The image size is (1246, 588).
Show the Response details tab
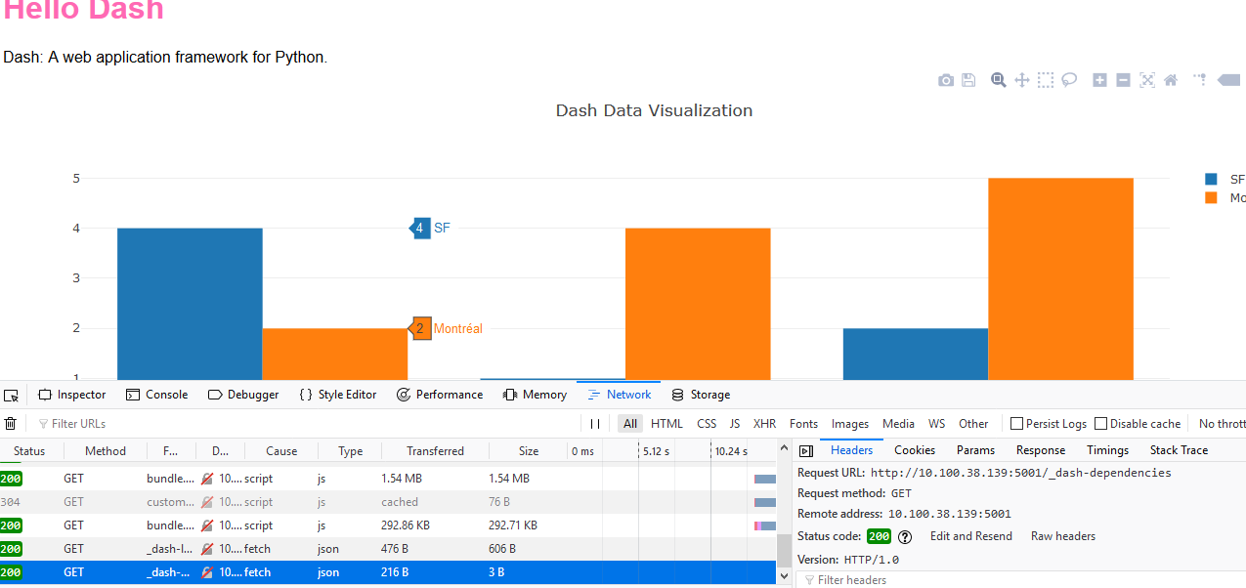pyautogui.click(x=1041, y=450)
